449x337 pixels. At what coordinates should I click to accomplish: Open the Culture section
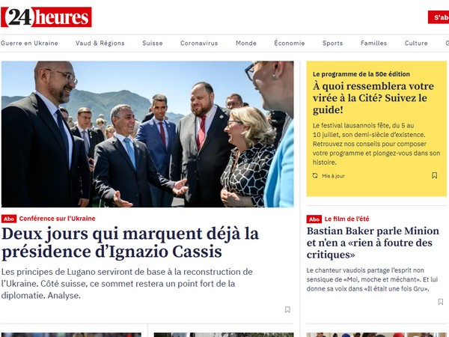(x=416, y=43)
